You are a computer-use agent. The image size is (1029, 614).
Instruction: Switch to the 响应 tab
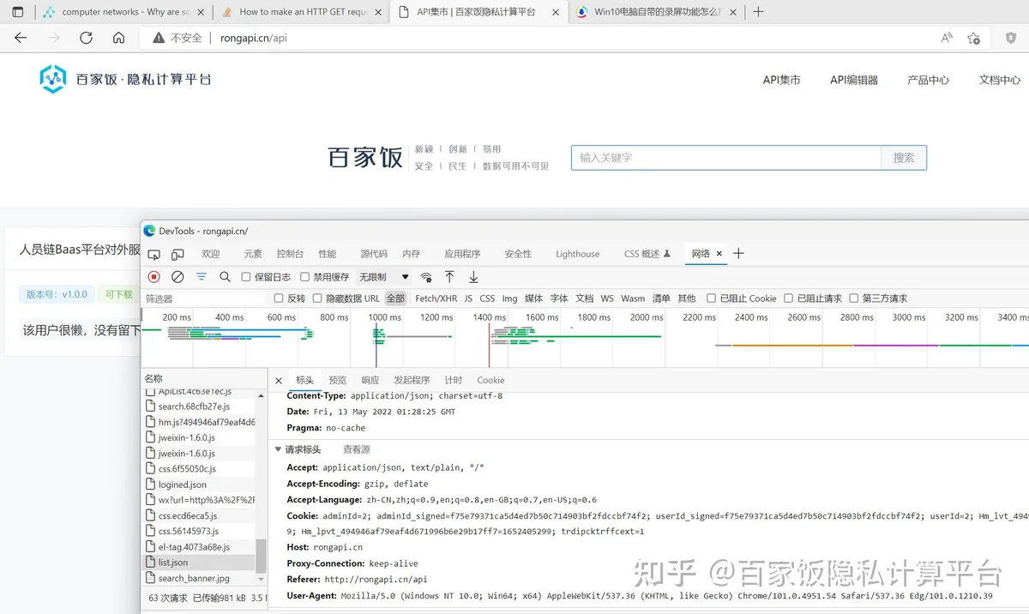[x=370, y=380]
